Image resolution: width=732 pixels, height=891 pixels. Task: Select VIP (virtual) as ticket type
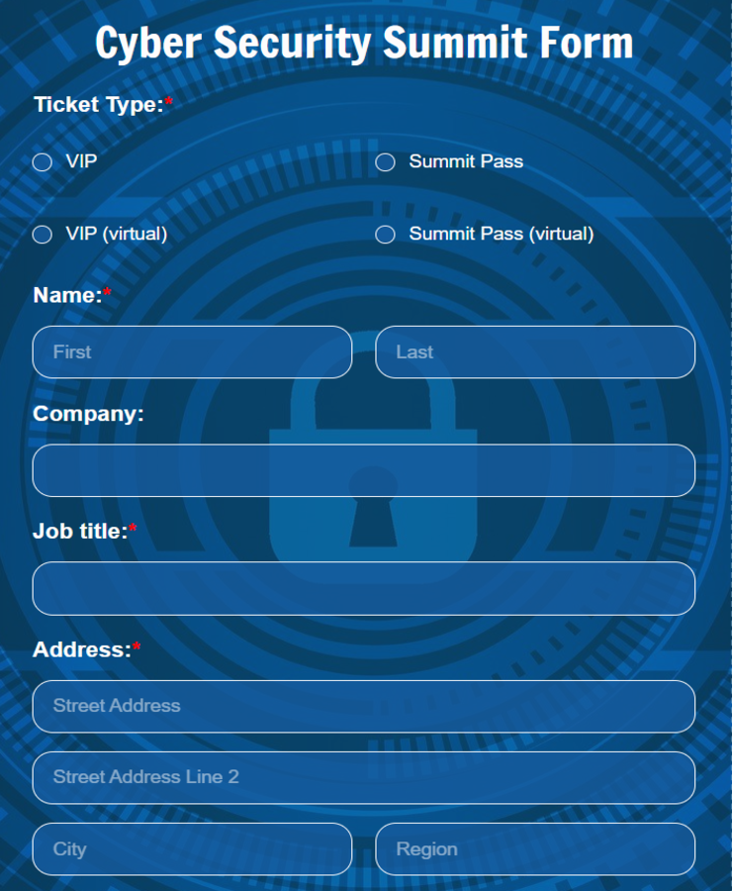click(42, 234)
